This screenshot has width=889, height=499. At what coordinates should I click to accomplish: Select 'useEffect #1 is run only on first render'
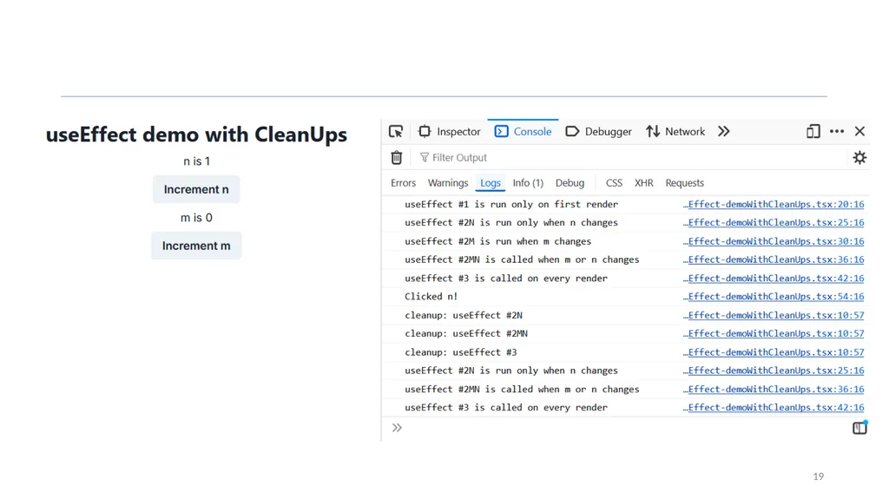coord(511,204)
